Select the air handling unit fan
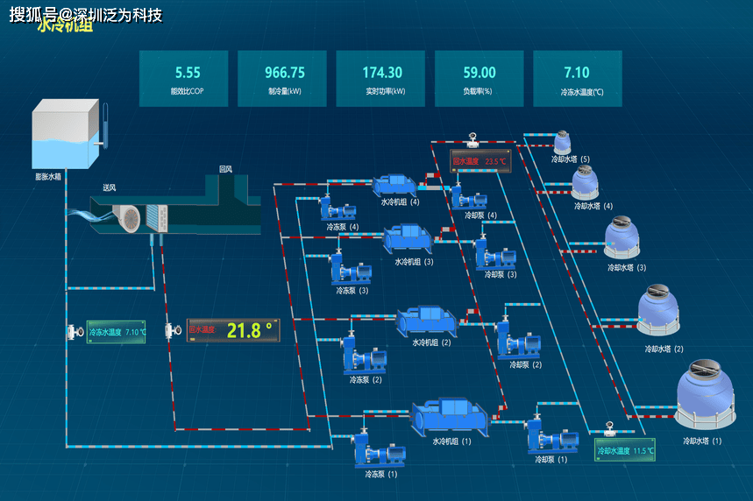This screenshot has width=753, height=501. tap(128, 219)
